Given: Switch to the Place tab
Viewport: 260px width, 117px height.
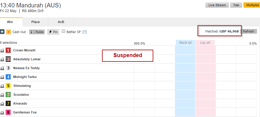Looking at the screenshot, I should [x=36, y=22].
